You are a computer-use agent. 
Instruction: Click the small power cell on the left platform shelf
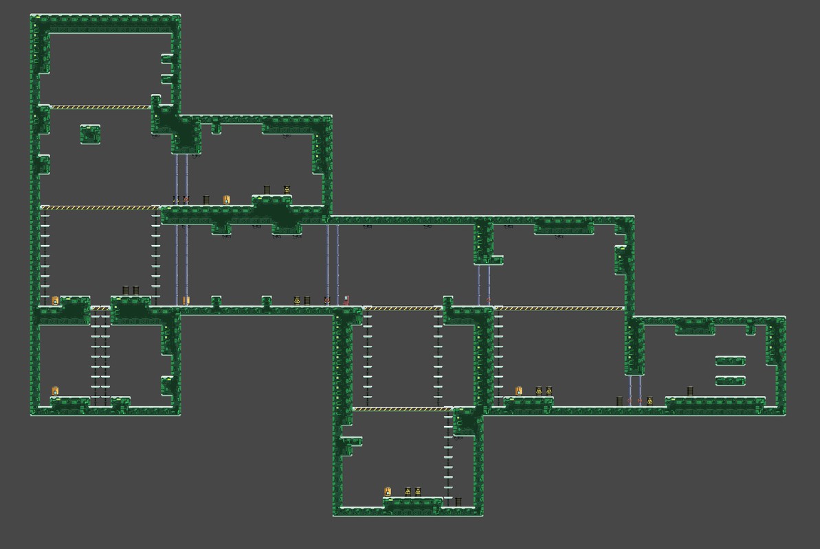(x=55, y=301)
